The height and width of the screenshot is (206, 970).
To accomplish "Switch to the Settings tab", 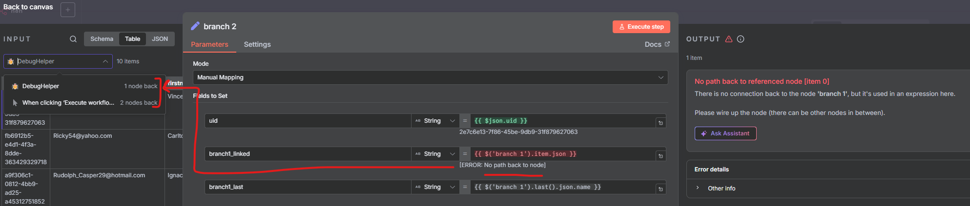I will (257, 44).
